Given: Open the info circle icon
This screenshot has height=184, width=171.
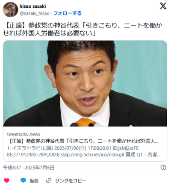Looking at the screenshot, I should (163, 167).
